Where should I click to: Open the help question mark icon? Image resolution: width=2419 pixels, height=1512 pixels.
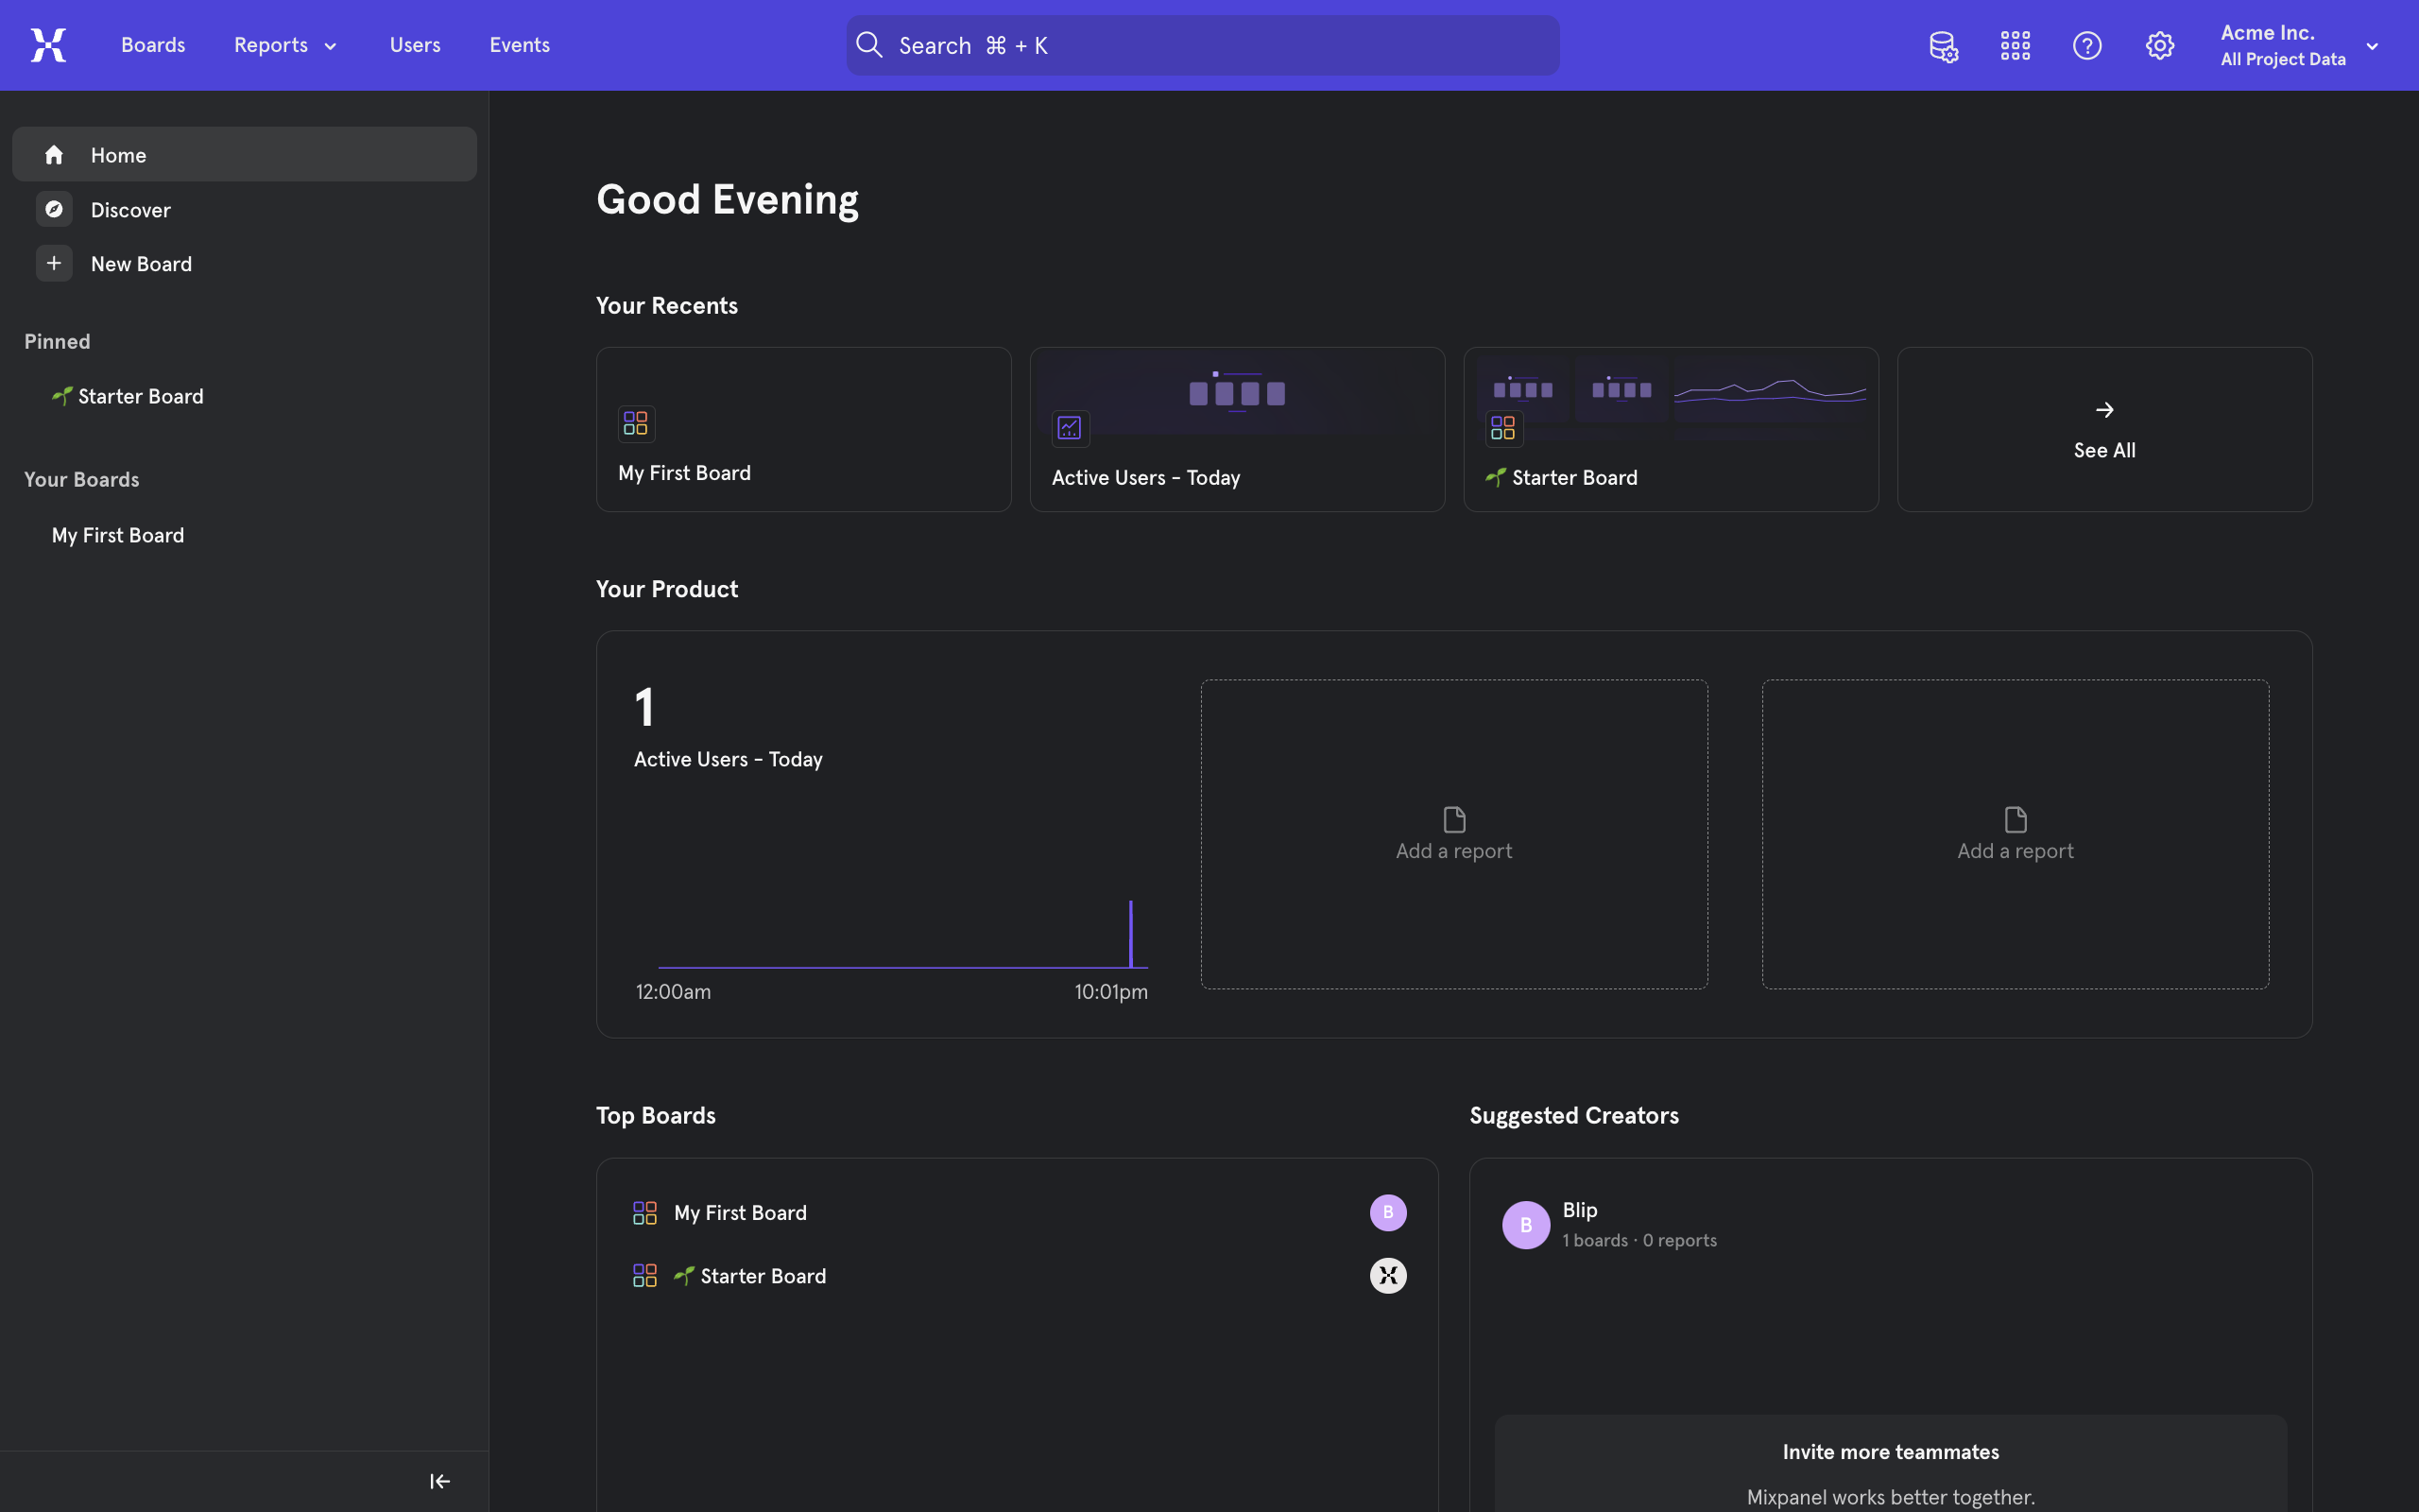(x=2087, y=45)
